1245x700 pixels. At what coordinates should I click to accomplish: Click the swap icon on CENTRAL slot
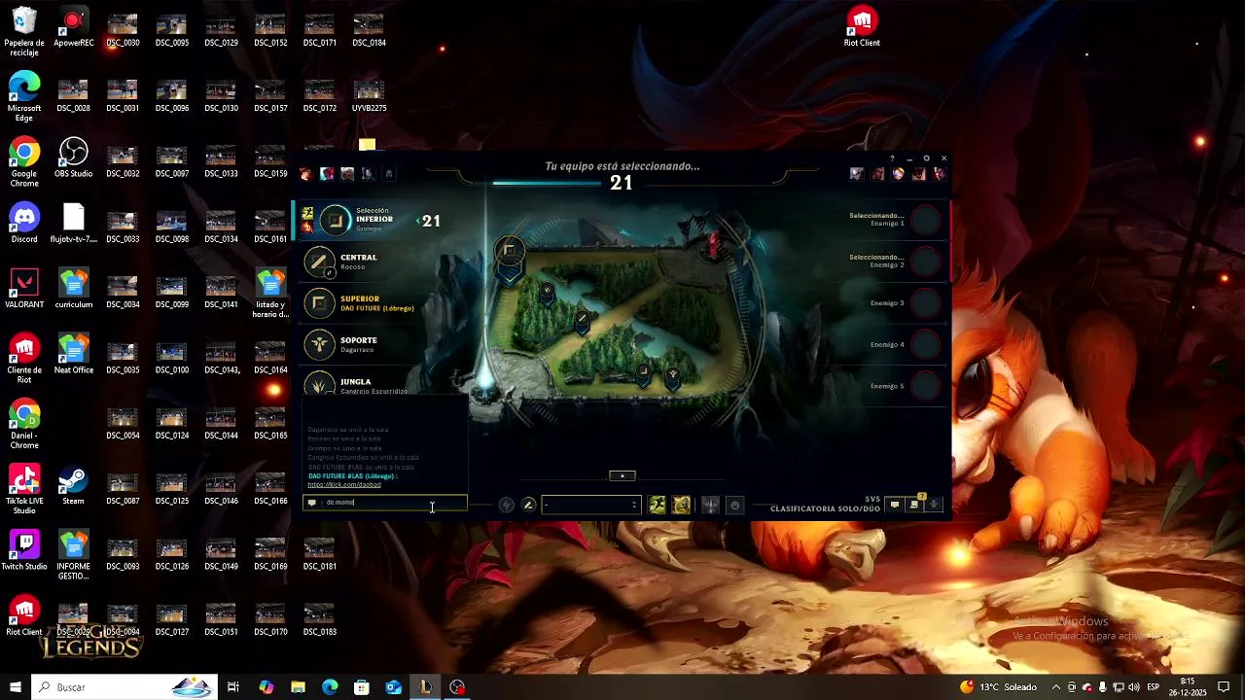pyautogui.click(x=330, y=273)
